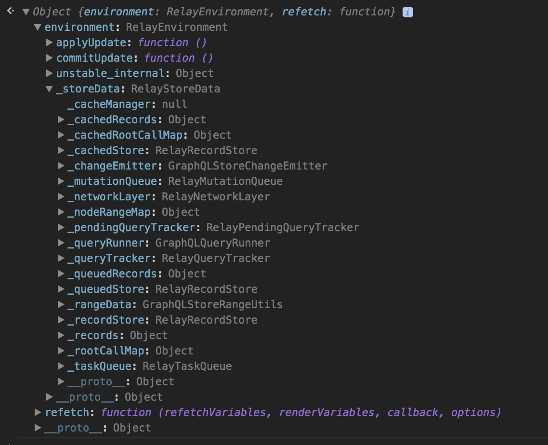Click the info badge next to Object header
Screen dimensions: 548x445
(407, 12)
